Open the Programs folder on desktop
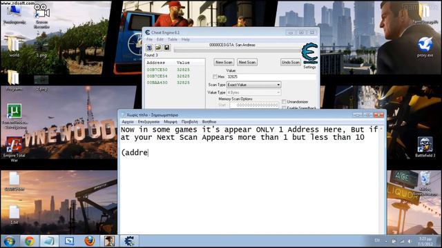The height and width of the screenshot is (248, 442). [14, 81]
